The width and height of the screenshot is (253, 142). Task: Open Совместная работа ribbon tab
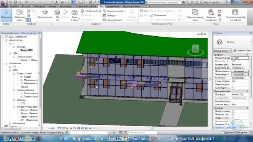coord(86,6)
